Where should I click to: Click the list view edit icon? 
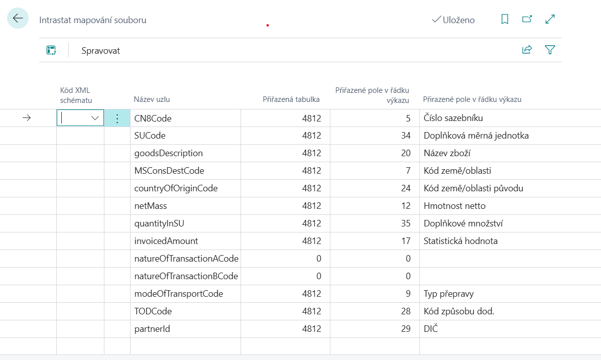[x=51, y=50]
